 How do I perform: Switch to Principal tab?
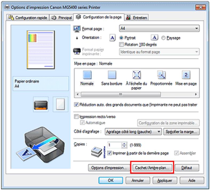[x=61, y=18]
